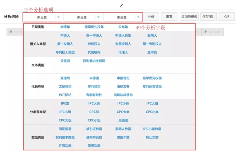Image resolution: width=236 pixels, height=151 pixels.
Task: Select the 申请年 field
Action: 65,27
